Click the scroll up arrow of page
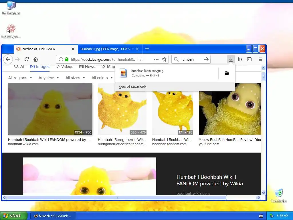 coord(263,68)
